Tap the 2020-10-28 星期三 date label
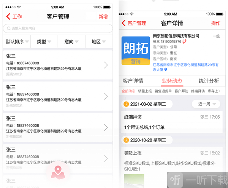 [x=148, y=140]
